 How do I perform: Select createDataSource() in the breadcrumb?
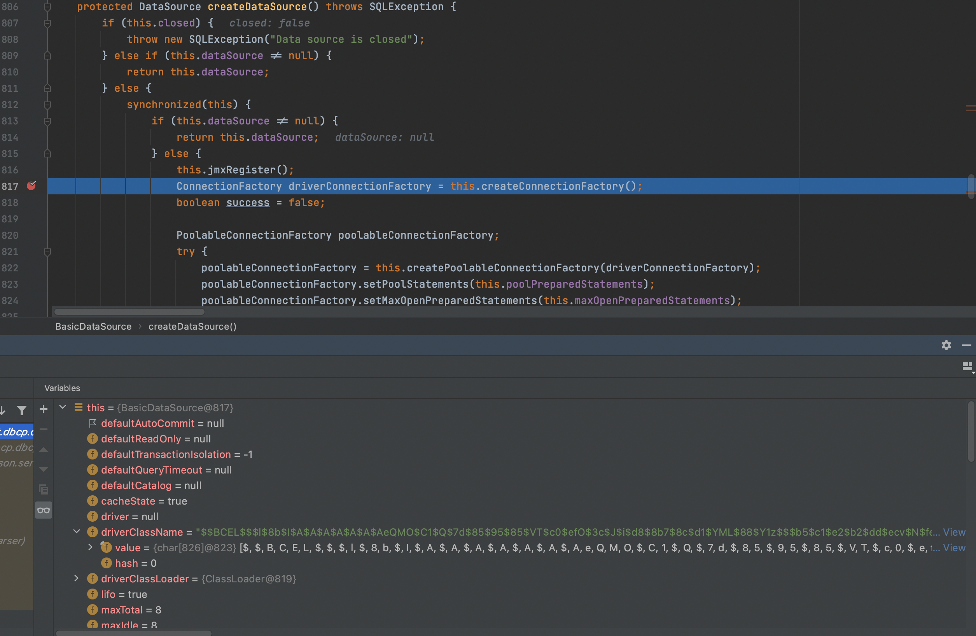[192, 327]
